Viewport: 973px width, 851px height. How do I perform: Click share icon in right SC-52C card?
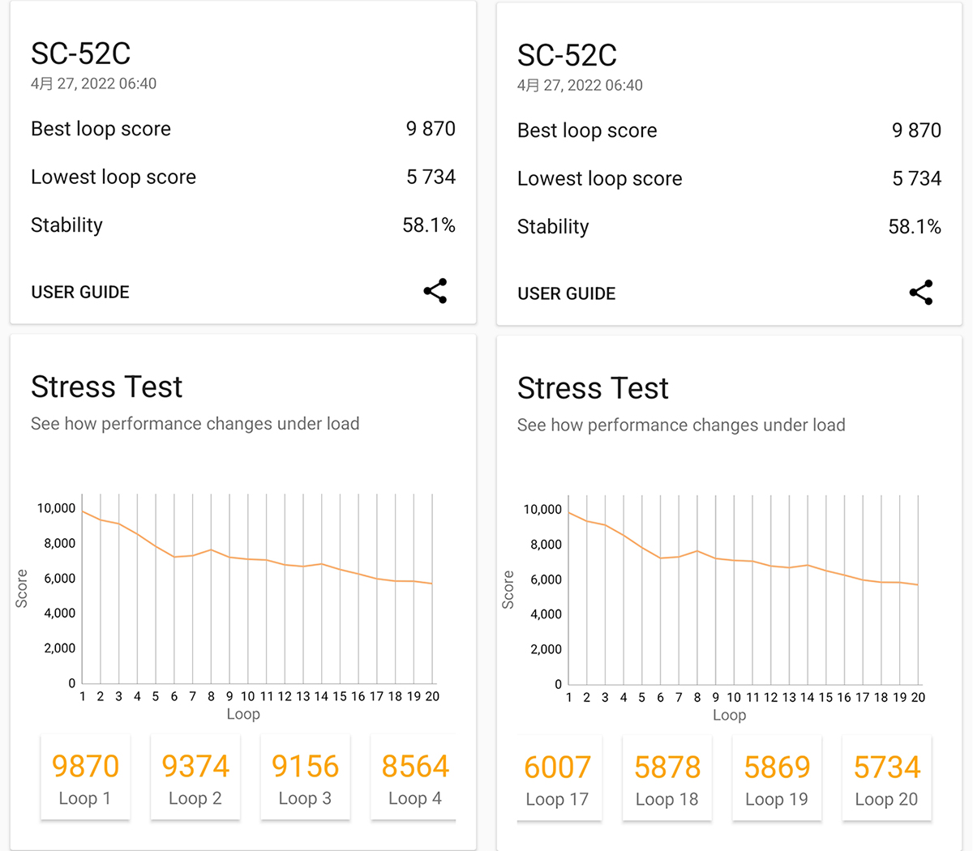click(921, 293)
